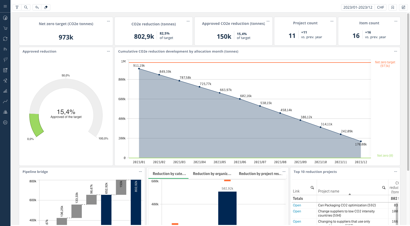Expand the hamburger navigation menu
Image resolution: width=410 pixels, height=226 pixels.
click(5, 6)
